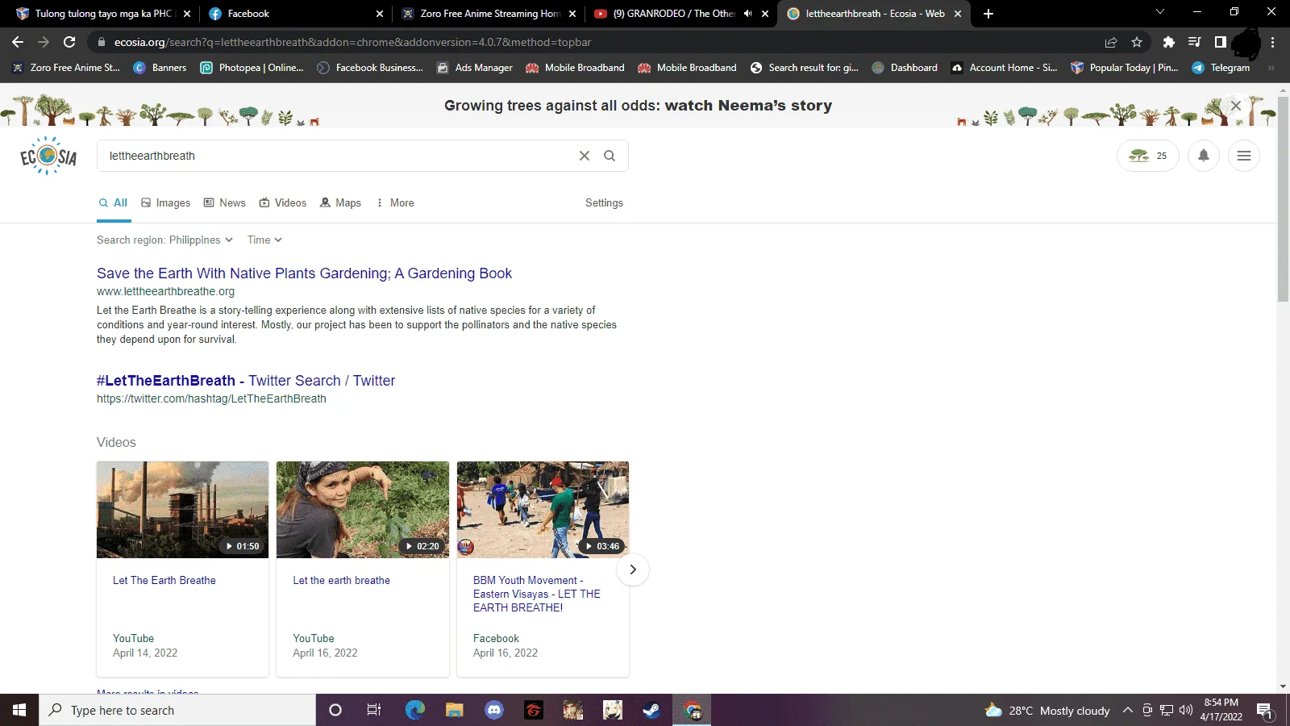Submit search with magnifier icon
1290x726 pixels.
[610, 156]
